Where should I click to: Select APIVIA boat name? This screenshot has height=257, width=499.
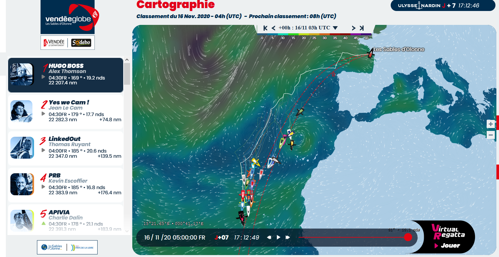59,212
